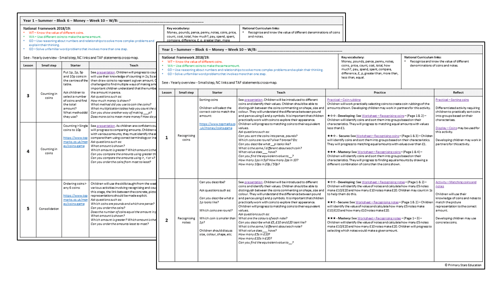This screenshot has width=502, height=282.
Task: Open Activity – Matching coins and notes link
Action: [x=456, y=184]
